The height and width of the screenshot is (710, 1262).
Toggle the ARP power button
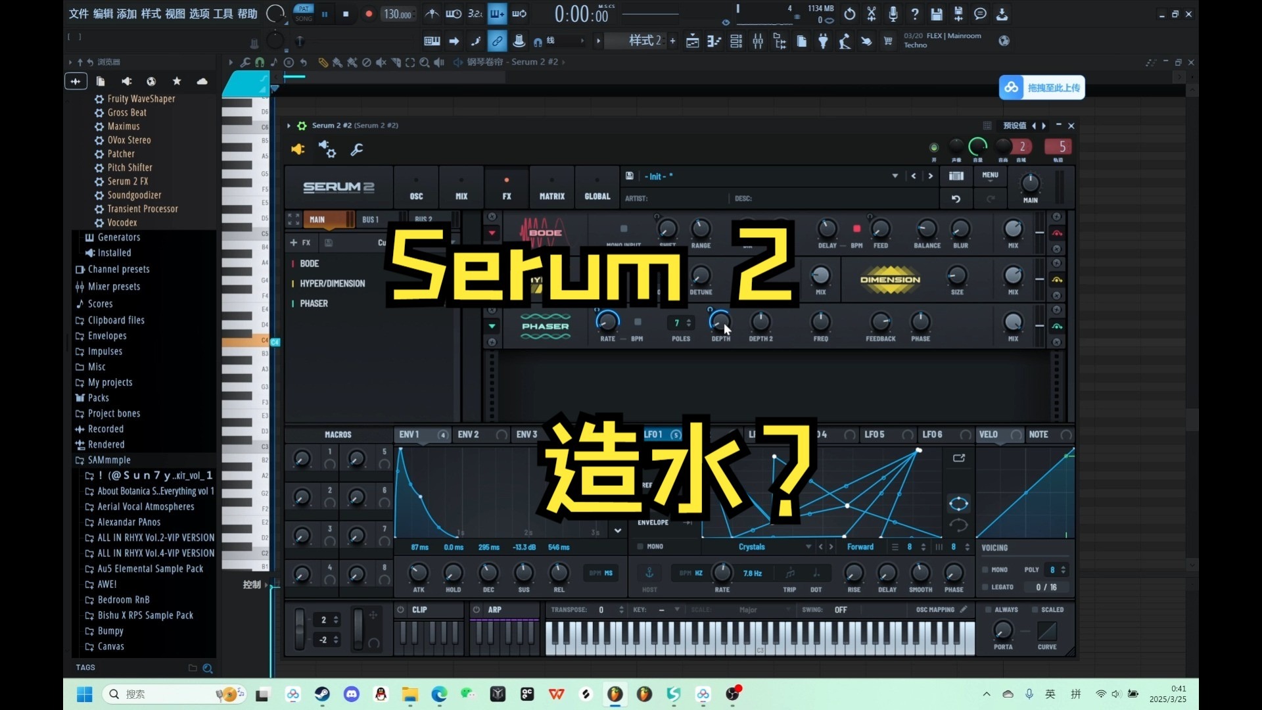pos(477,609)
